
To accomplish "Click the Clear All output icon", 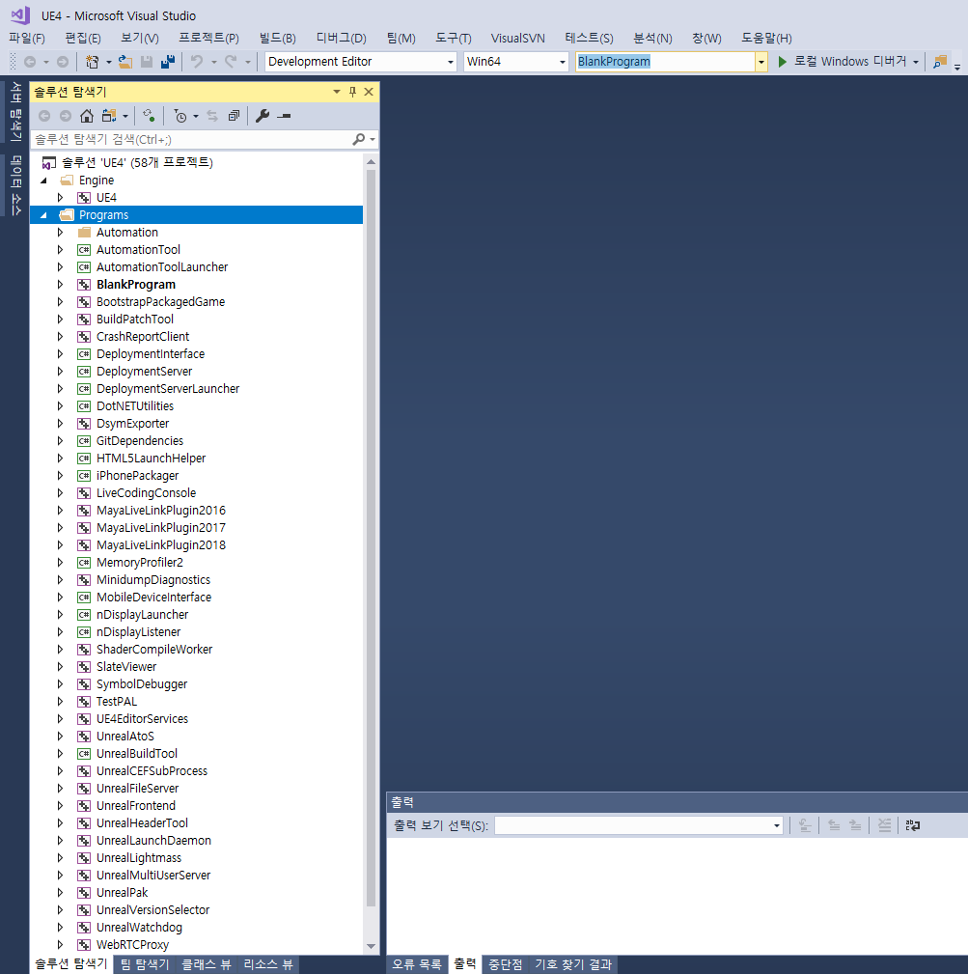I will click(x=885, y=825).
